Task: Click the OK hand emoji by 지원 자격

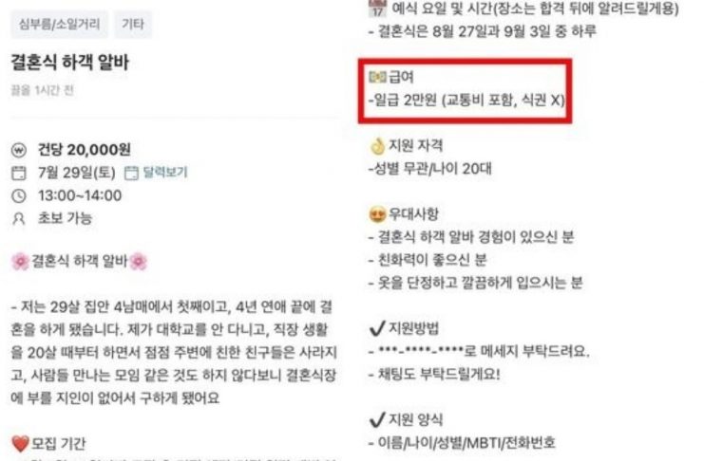Action: coord(377,146)
